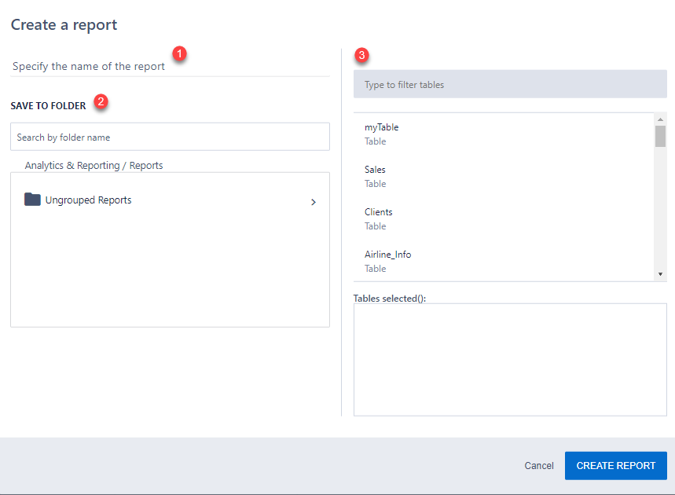Screen dimensions: 675x495
Task: Click the red number 2 marker
Action: (101, 101)
